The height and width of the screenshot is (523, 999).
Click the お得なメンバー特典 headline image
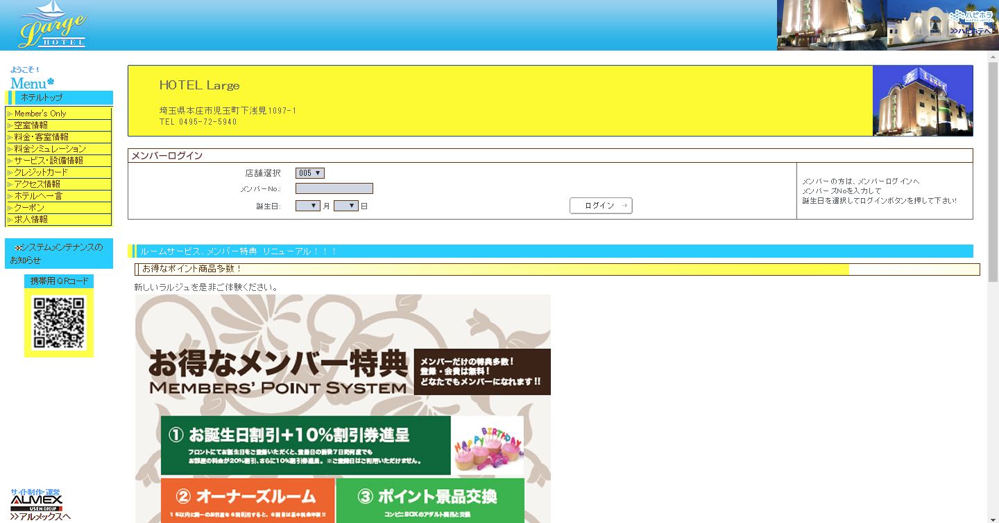278,372
